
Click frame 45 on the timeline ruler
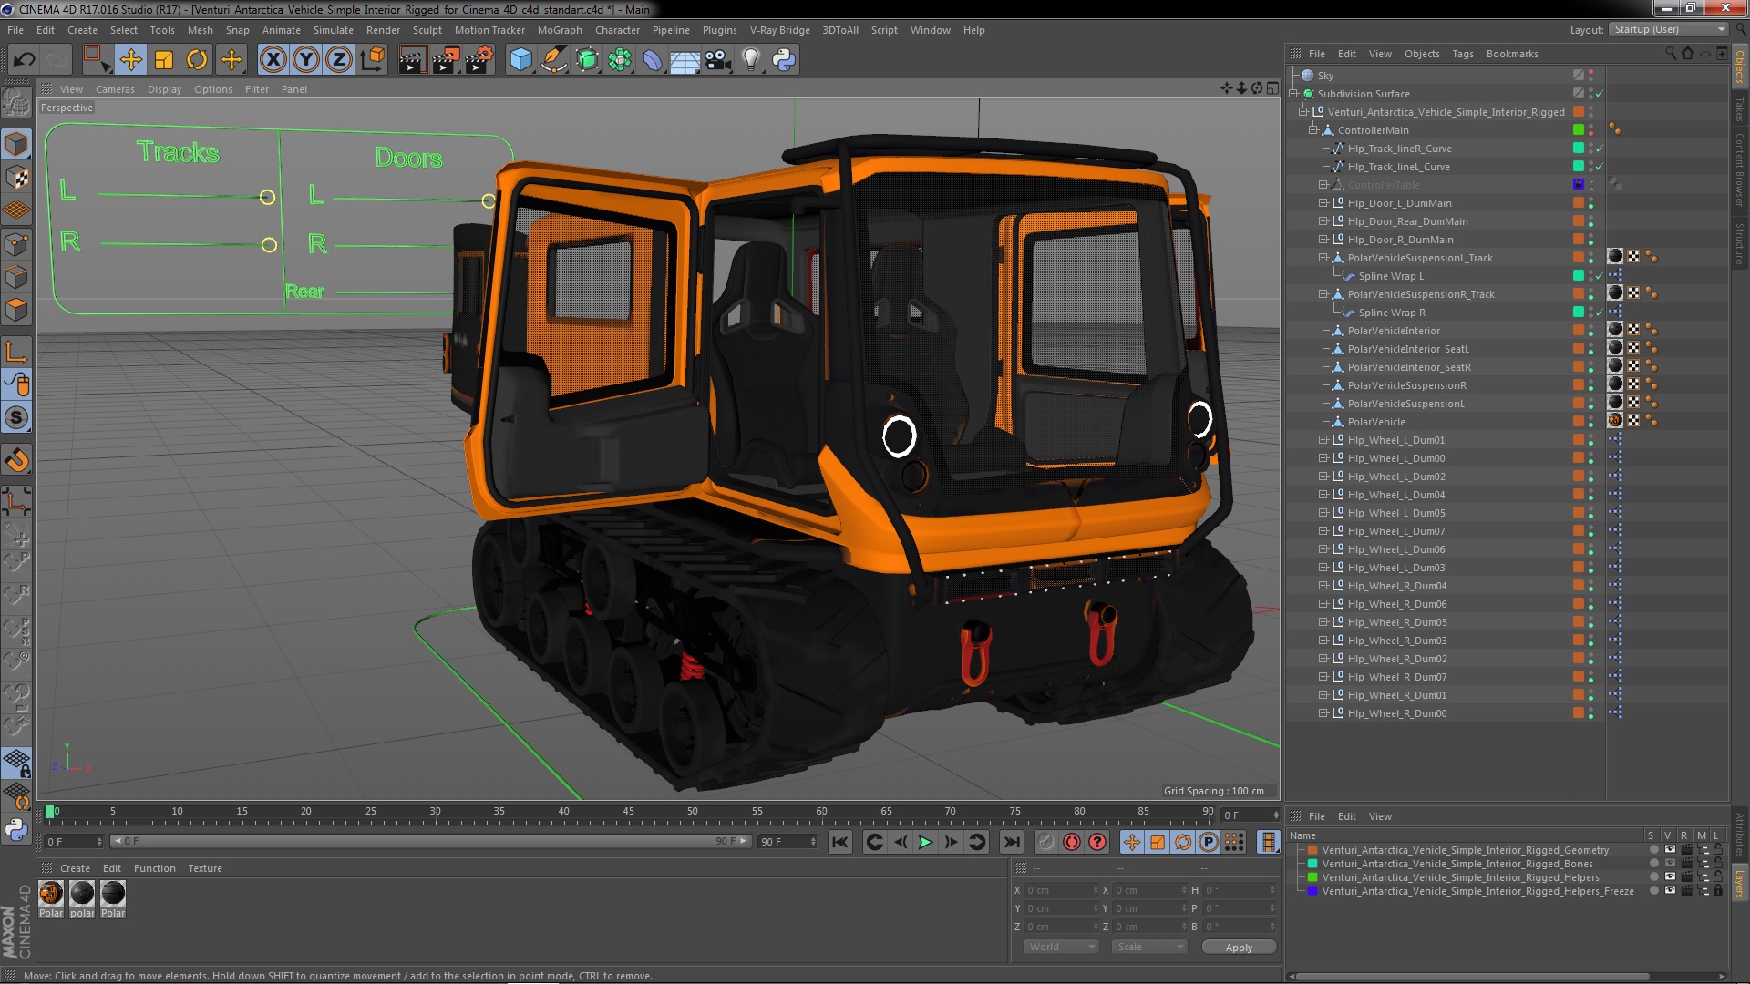coord(628,812)
